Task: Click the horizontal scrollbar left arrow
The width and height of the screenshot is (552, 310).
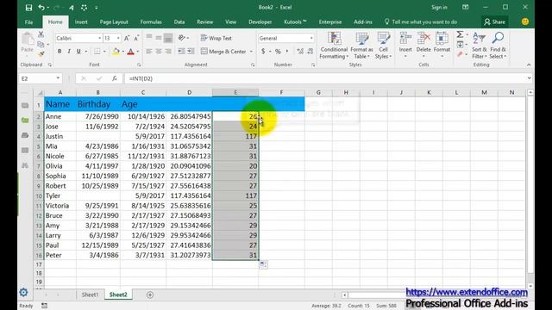Action: [x=345, y=294]
